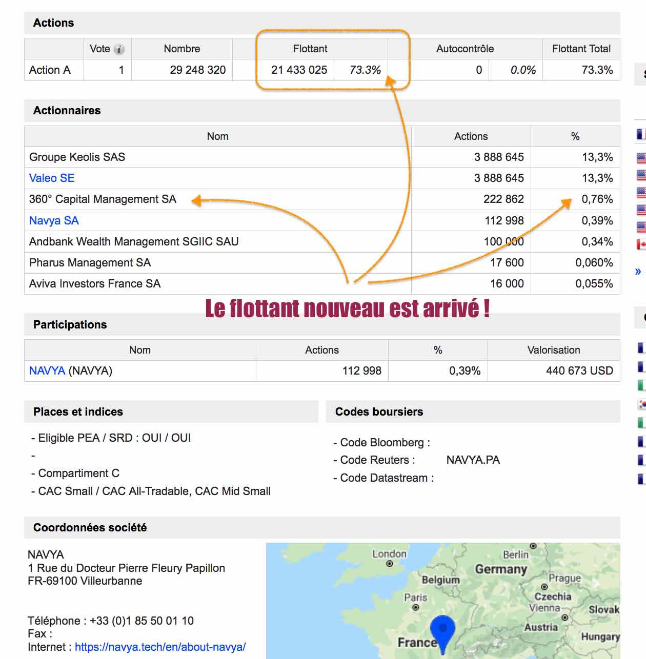Screen dimensions: 646x659
Task: Click London on the map
Action: pyautogui.click(x=389, y=554)
